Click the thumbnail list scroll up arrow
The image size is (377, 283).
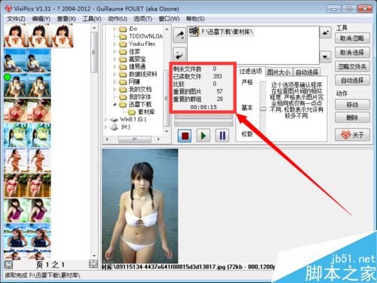tap(94, 28)
